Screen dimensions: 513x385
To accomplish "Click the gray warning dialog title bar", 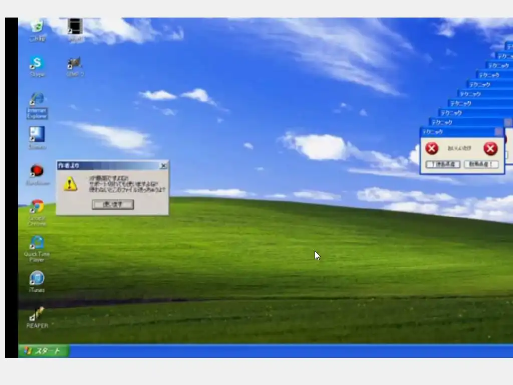I will 113,165.
